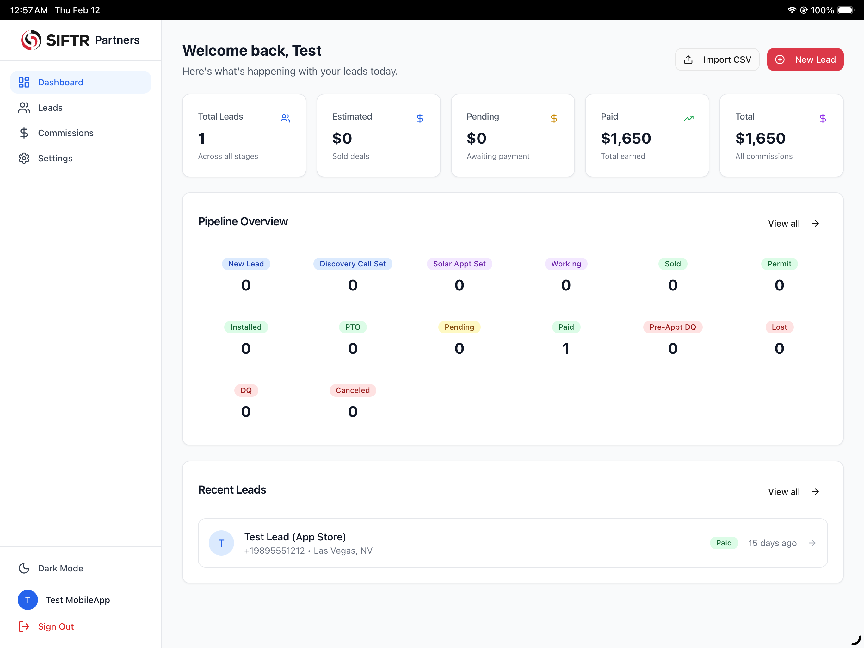Click the Settings gear icon in sidebar

click(x=24, y=158)
